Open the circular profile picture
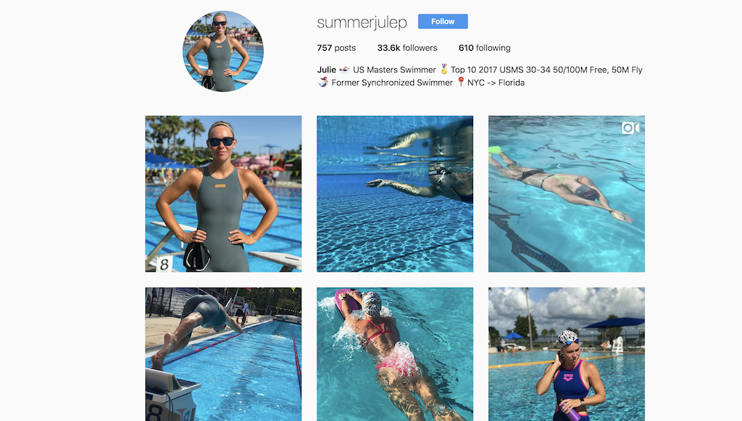The height and width of the screenshot is (421, 742). 223,51
